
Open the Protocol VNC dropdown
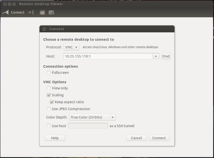(x=71, y=47)
